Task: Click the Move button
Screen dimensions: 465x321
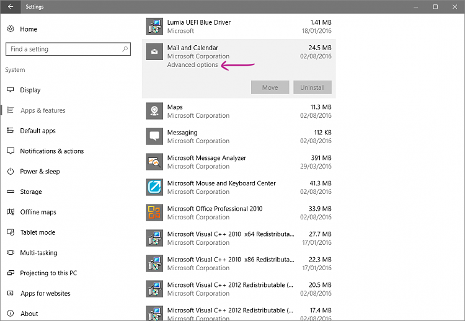Action: (x=270, y=87)
